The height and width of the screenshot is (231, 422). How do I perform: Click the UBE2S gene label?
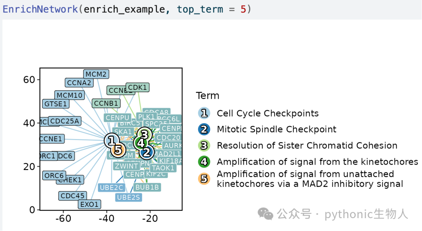pyautogui.click(x=129, y=197)
